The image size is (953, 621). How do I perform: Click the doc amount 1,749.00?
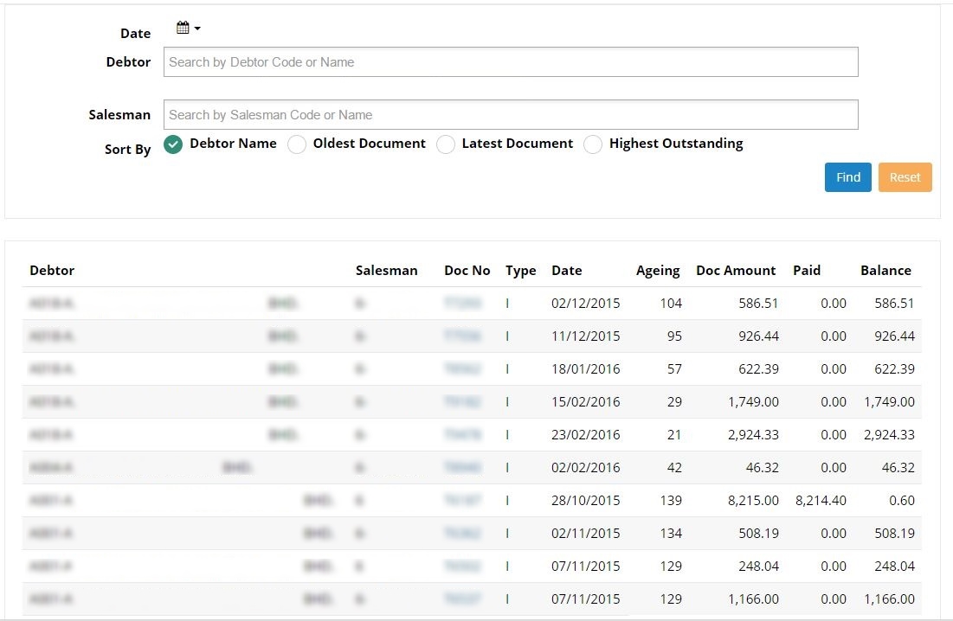(x=753, y=401)
